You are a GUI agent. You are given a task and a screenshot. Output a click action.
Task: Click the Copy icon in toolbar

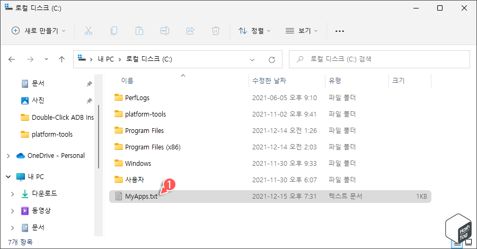pyautogui.click(x=114, y=31)
